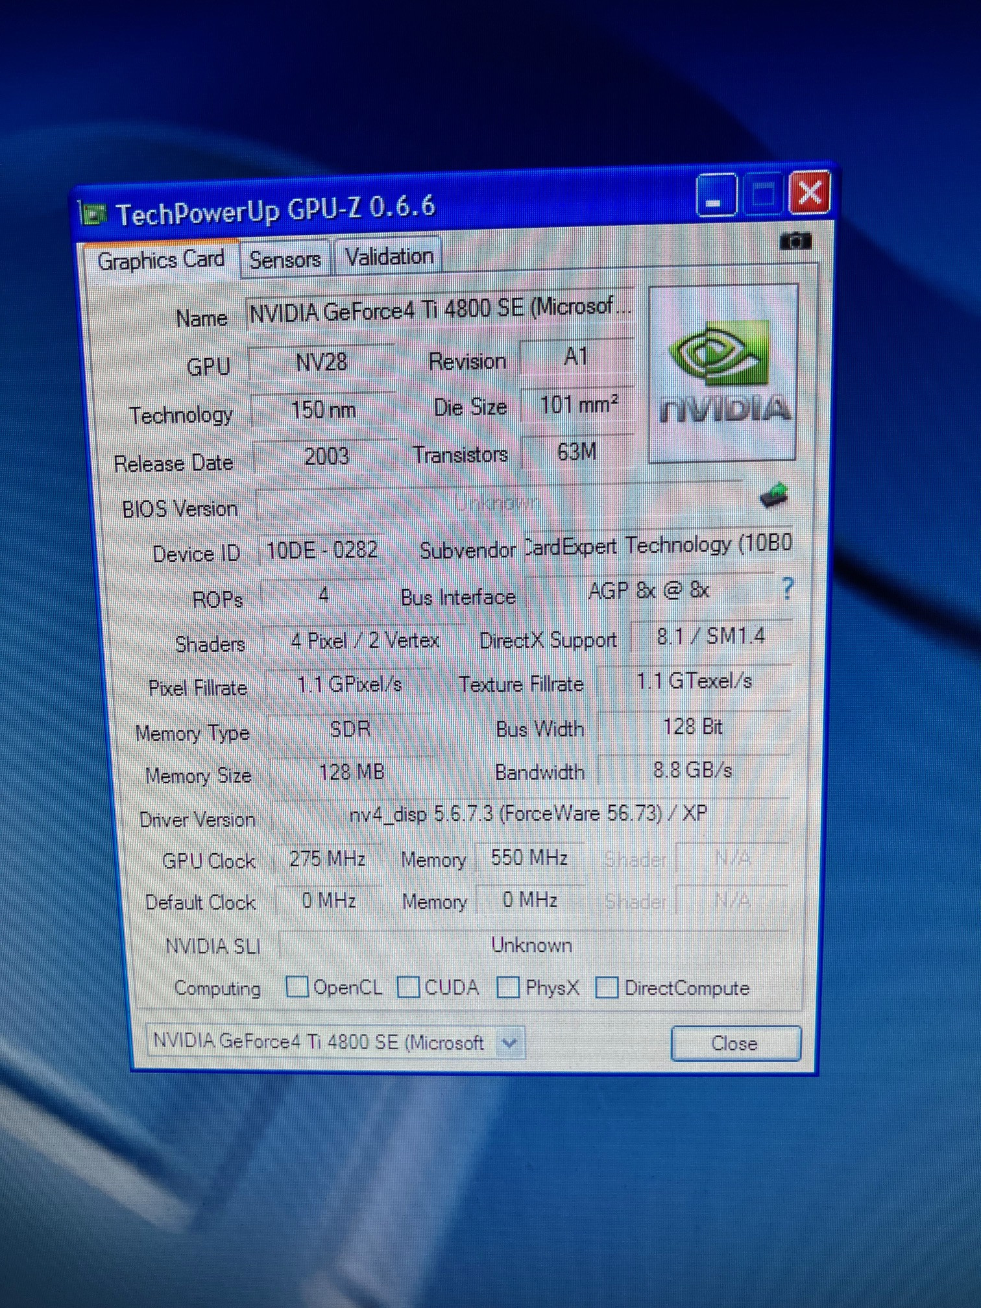
Task: Click the Release Date value 2003
Action: [x=326, y=456]
